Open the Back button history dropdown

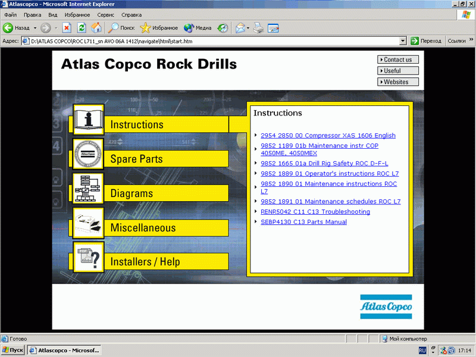pos(35,28)
